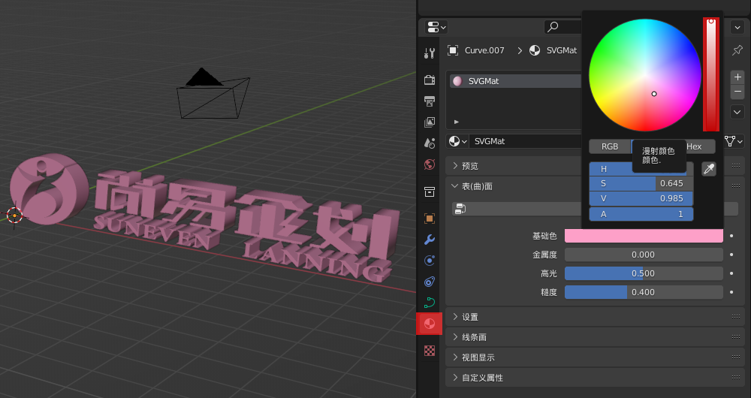Pick a color with the eyedropper
The image size is (751, 398).
tap(709, 169)
